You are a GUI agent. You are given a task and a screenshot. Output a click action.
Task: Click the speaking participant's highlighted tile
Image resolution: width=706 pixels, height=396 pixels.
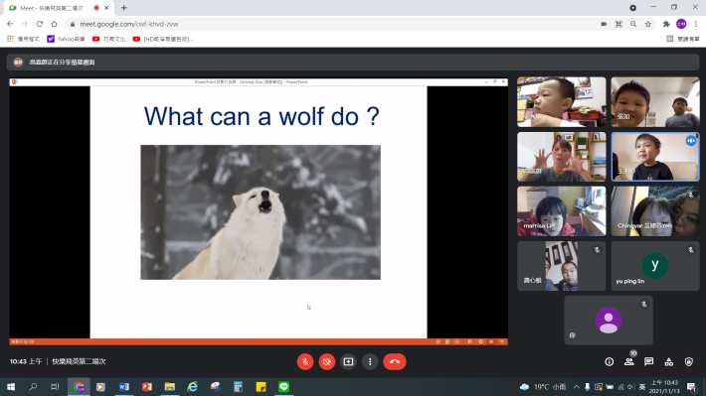[655, 157]
